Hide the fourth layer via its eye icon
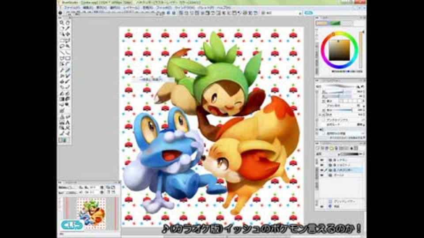This screenshot has width=424, height=238. click(x=322, y=175)
